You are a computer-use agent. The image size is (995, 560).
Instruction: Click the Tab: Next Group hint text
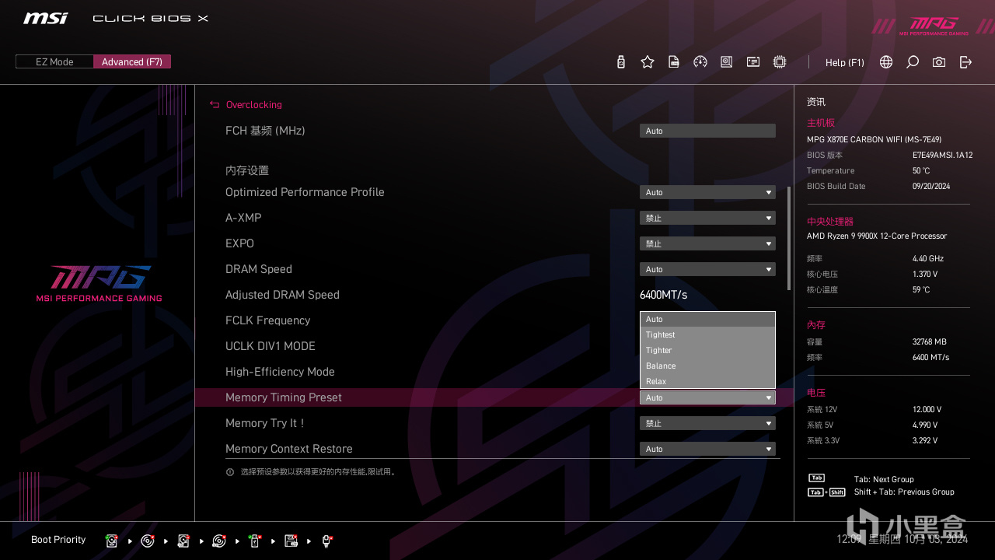point(884,479)
